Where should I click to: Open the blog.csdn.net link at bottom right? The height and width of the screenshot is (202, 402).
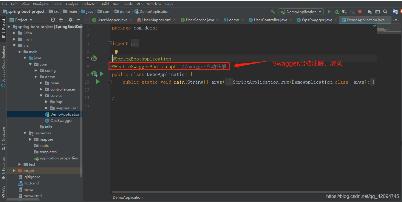(362, 196)
